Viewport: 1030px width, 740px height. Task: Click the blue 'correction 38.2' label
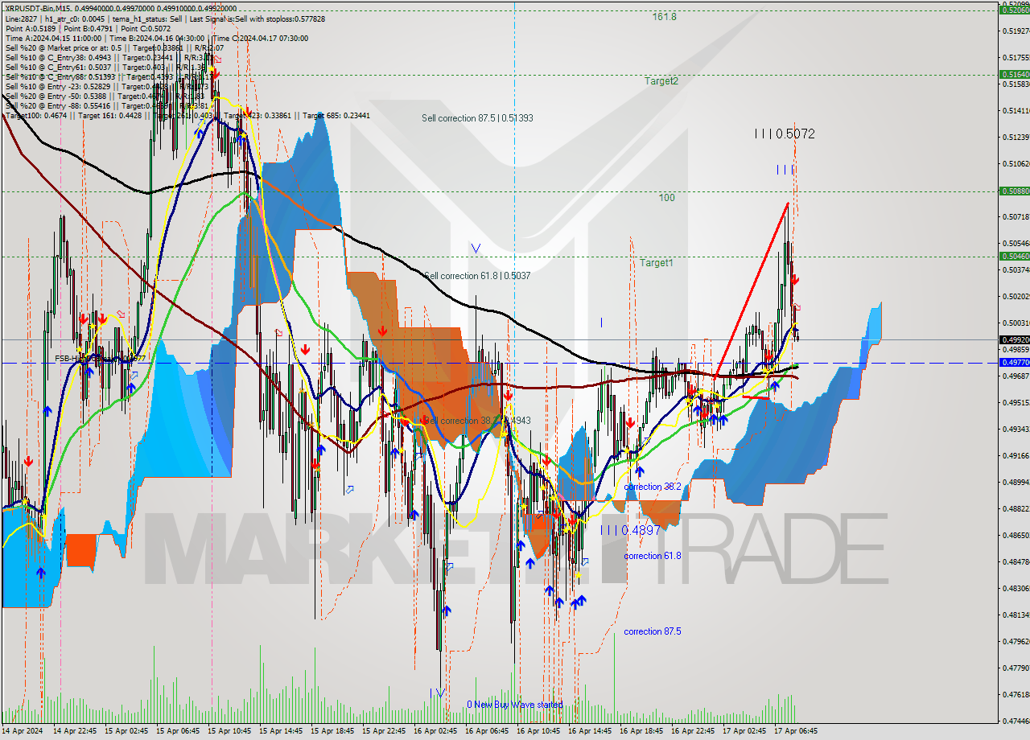tap(653, 487)
